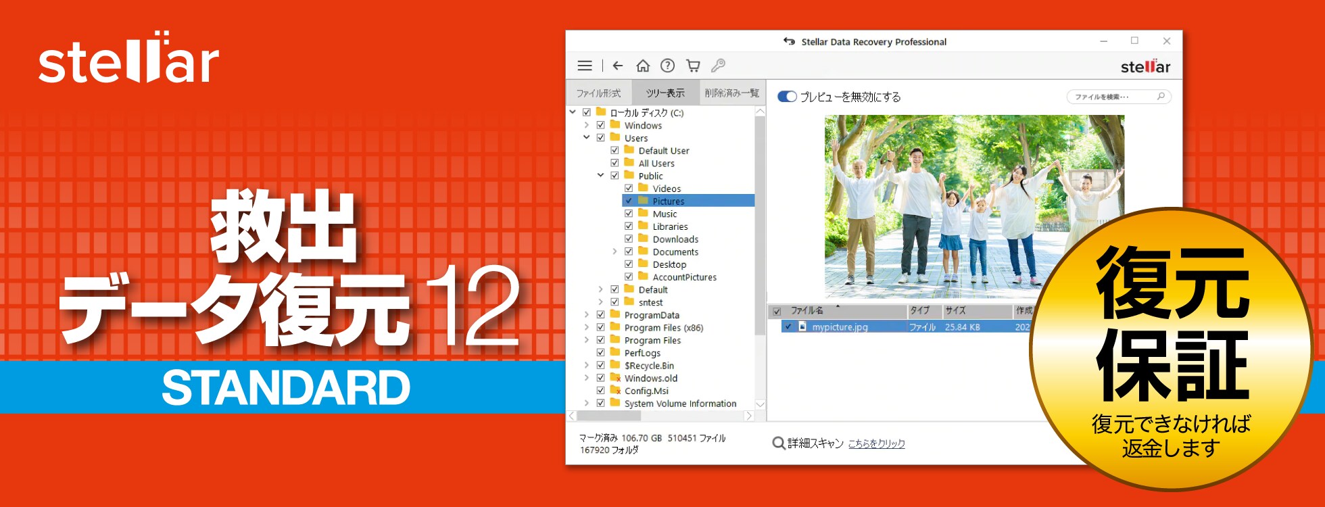1325x507 pixels.
Task: Select the System Volume Information folder
Action: pos(681,404)
